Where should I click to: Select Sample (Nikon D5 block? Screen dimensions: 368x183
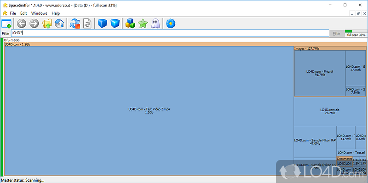click(x=315, y=166)
